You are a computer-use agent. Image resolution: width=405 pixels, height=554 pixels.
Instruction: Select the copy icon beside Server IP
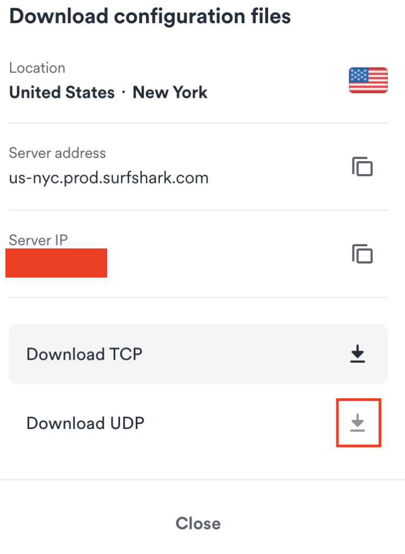click(x=362, y=253)
